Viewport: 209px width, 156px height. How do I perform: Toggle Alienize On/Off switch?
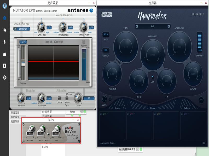[x=59, y=98]
